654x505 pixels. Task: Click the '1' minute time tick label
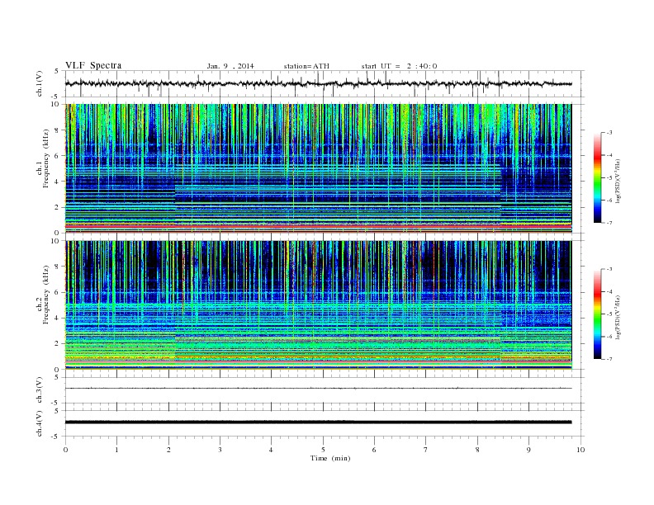tap(116, 450)
